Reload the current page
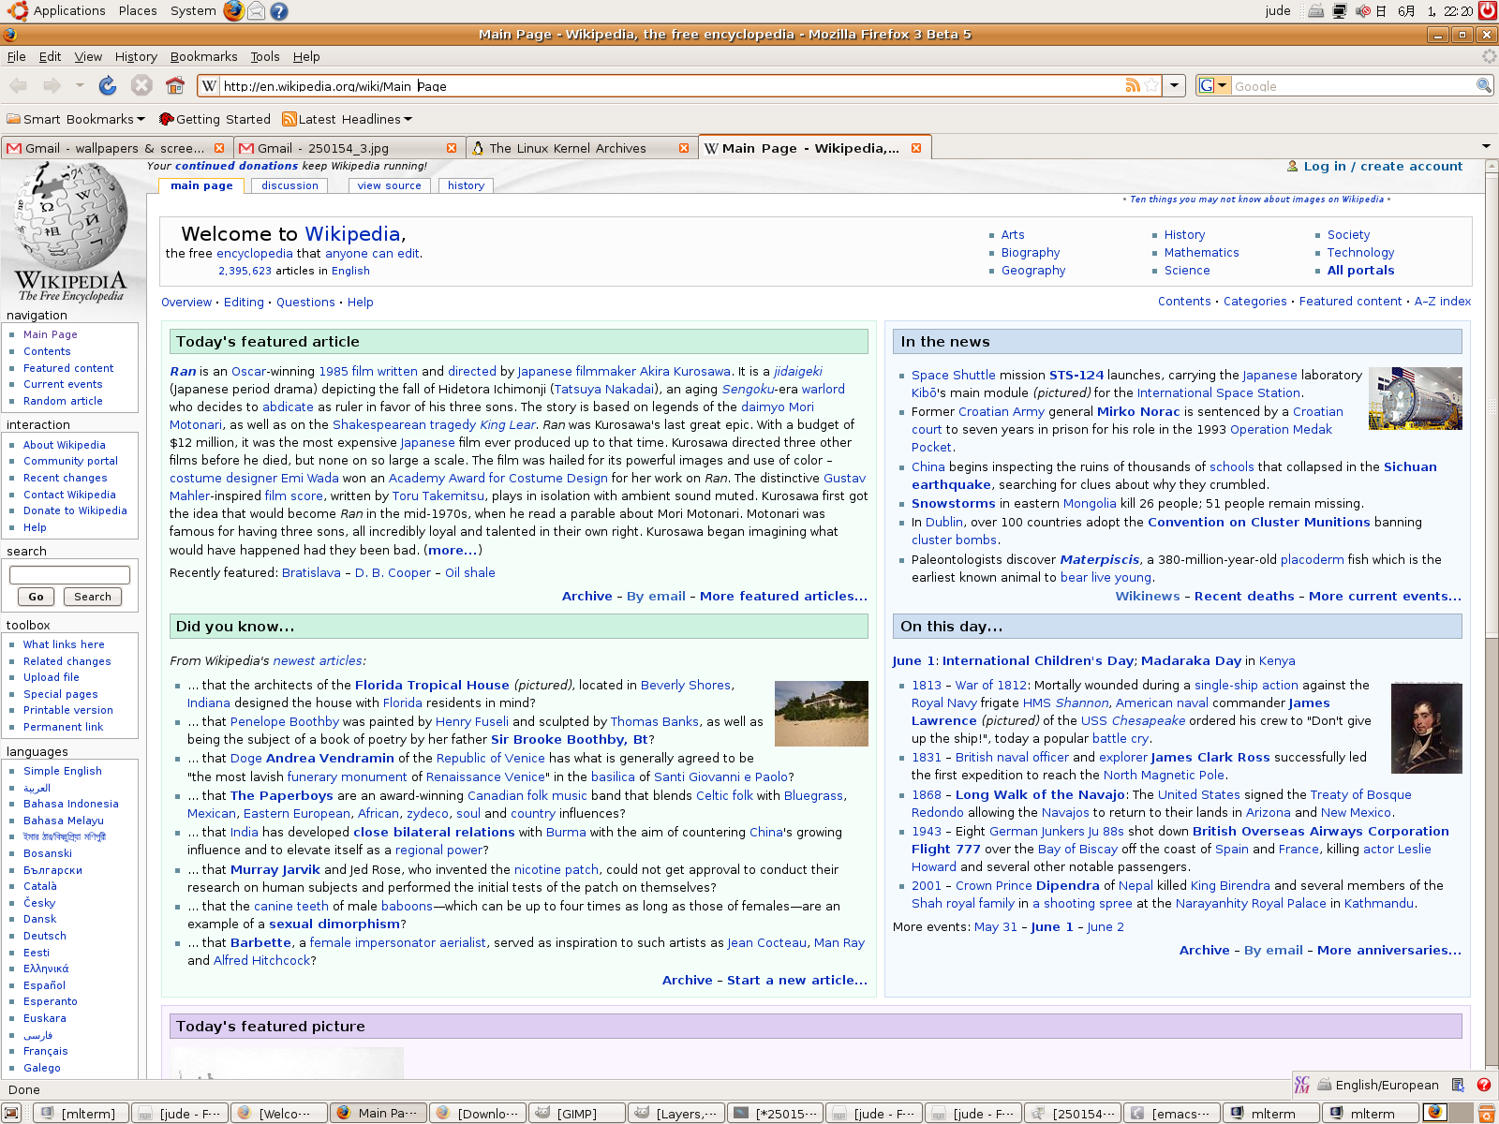 point(108,86)
